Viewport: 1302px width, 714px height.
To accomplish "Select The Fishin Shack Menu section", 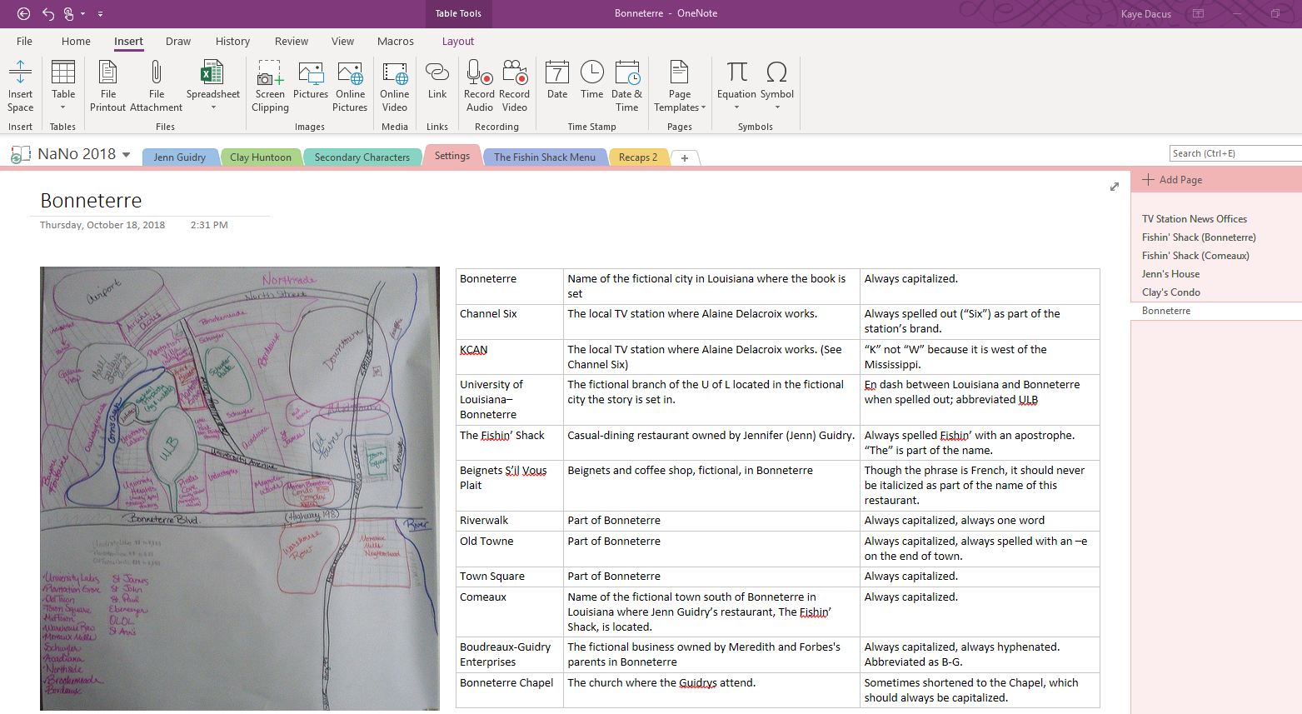I will pyautogui.click(x=544, y=157).
